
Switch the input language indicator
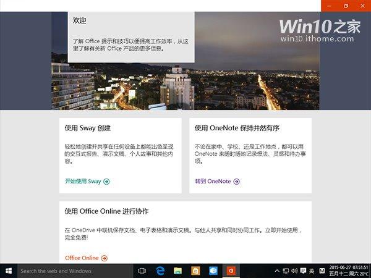pos(312,271)
